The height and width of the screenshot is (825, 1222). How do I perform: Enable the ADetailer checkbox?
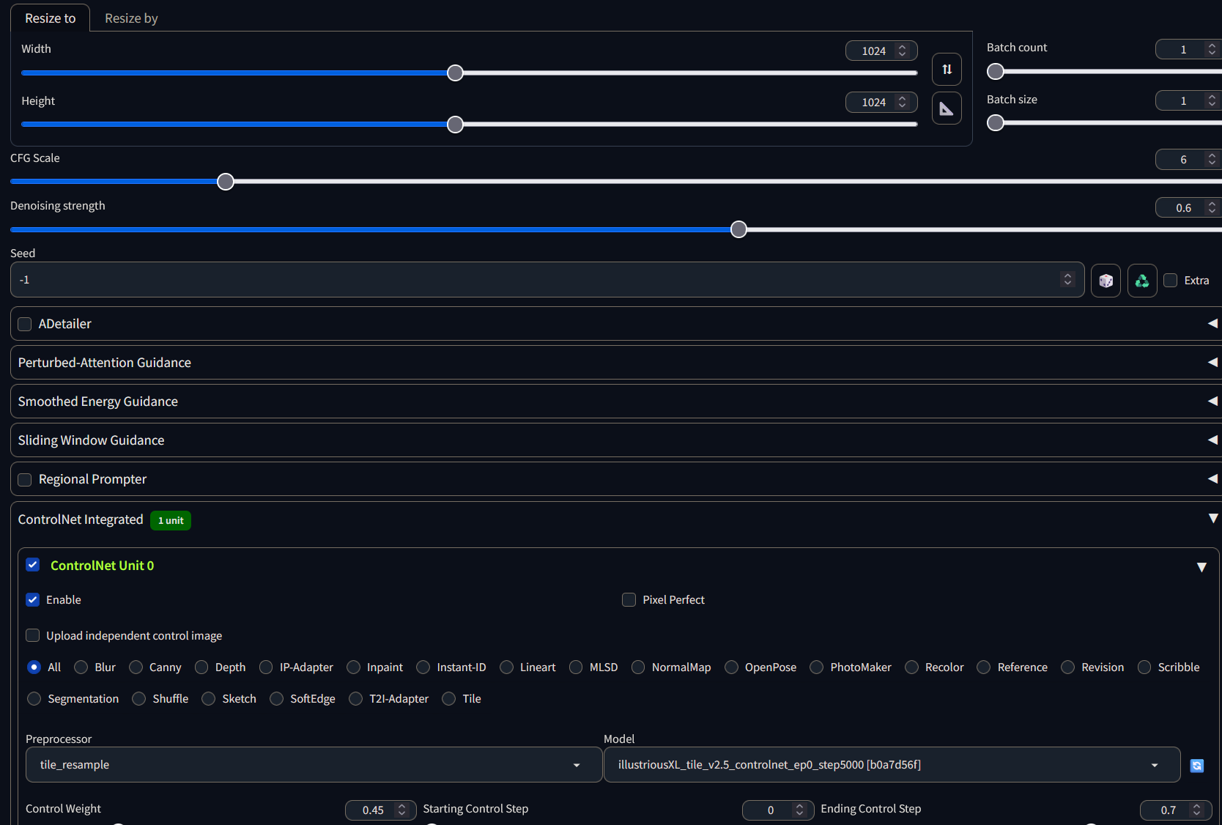[25, 324]
